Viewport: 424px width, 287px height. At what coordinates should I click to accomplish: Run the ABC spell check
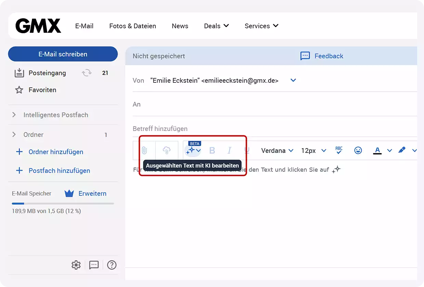tap(339, 150)
